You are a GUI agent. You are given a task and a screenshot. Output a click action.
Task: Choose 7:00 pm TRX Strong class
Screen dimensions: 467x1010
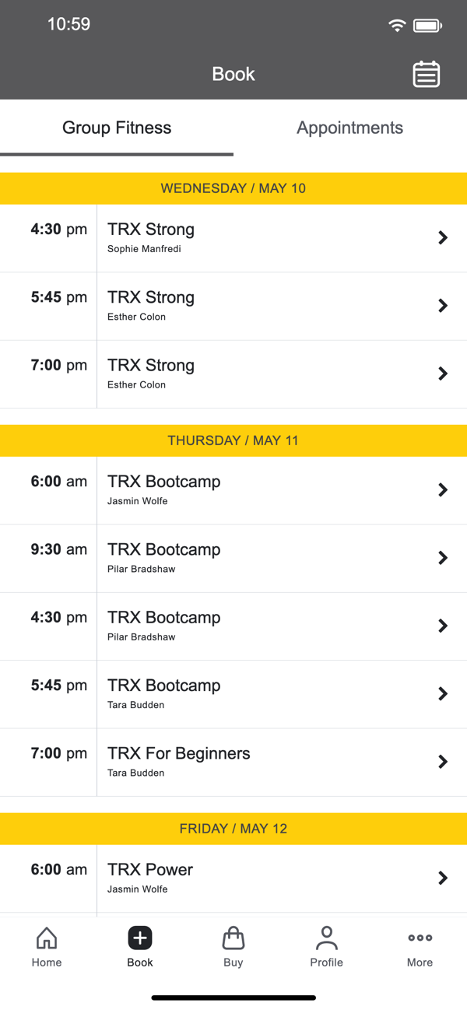click(x=233, y=373)
